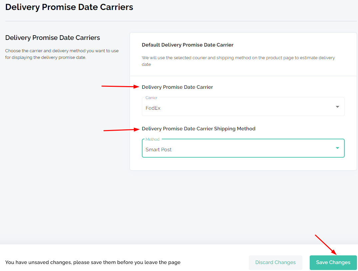This screenshot has height=271, width=358.
Task: Click the Smart Post value in the Method field
Action: (x=159, y=150)
